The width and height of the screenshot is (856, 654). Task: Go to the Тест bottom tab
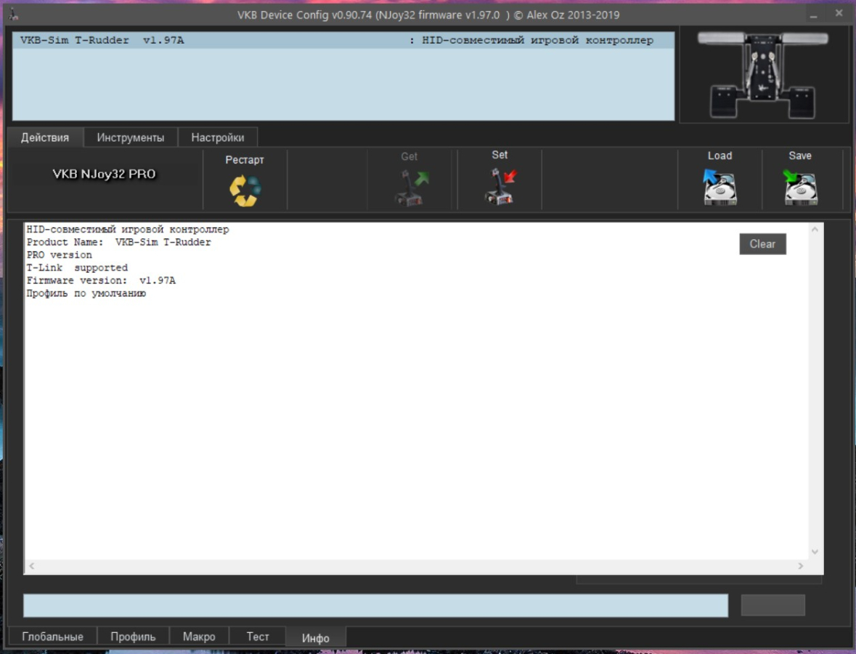click(257, 637)
